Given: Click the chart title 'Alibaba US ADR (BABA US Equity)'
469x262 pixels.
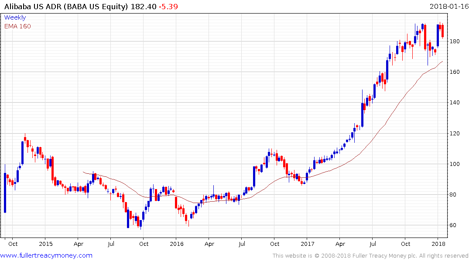Looking at the screenshot, I should 66,7.
